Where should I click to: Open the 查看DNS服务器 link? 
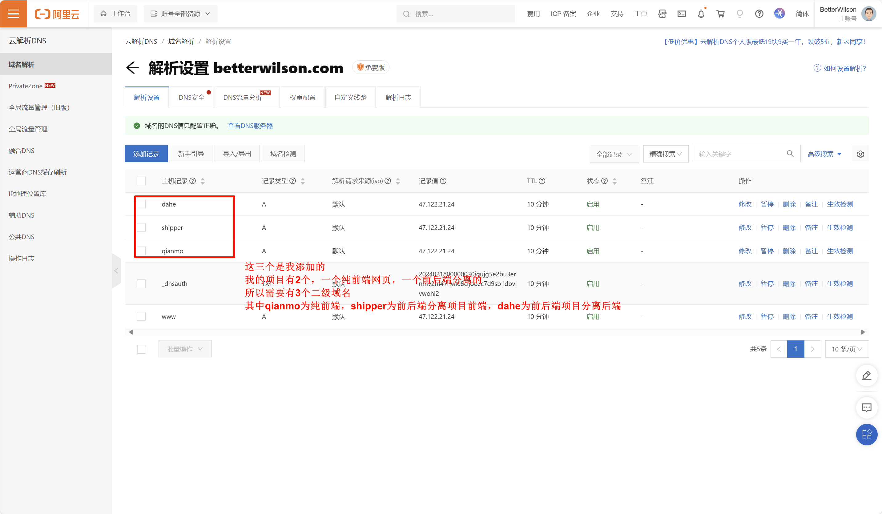point(250,126)
